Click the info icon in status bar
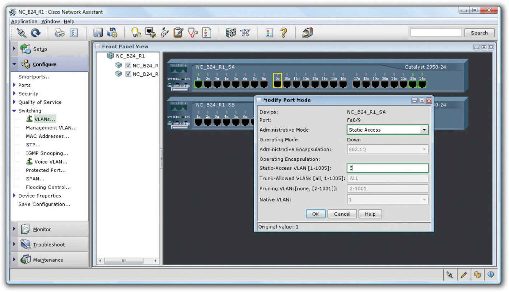This screenshot has height=292, width=509. pyautogui.click(x=491, y=275)
